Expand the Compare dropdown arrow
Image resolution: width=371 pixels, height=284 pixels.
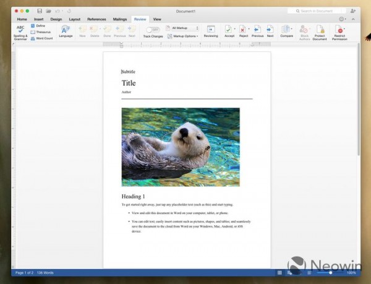click(291, 29)
